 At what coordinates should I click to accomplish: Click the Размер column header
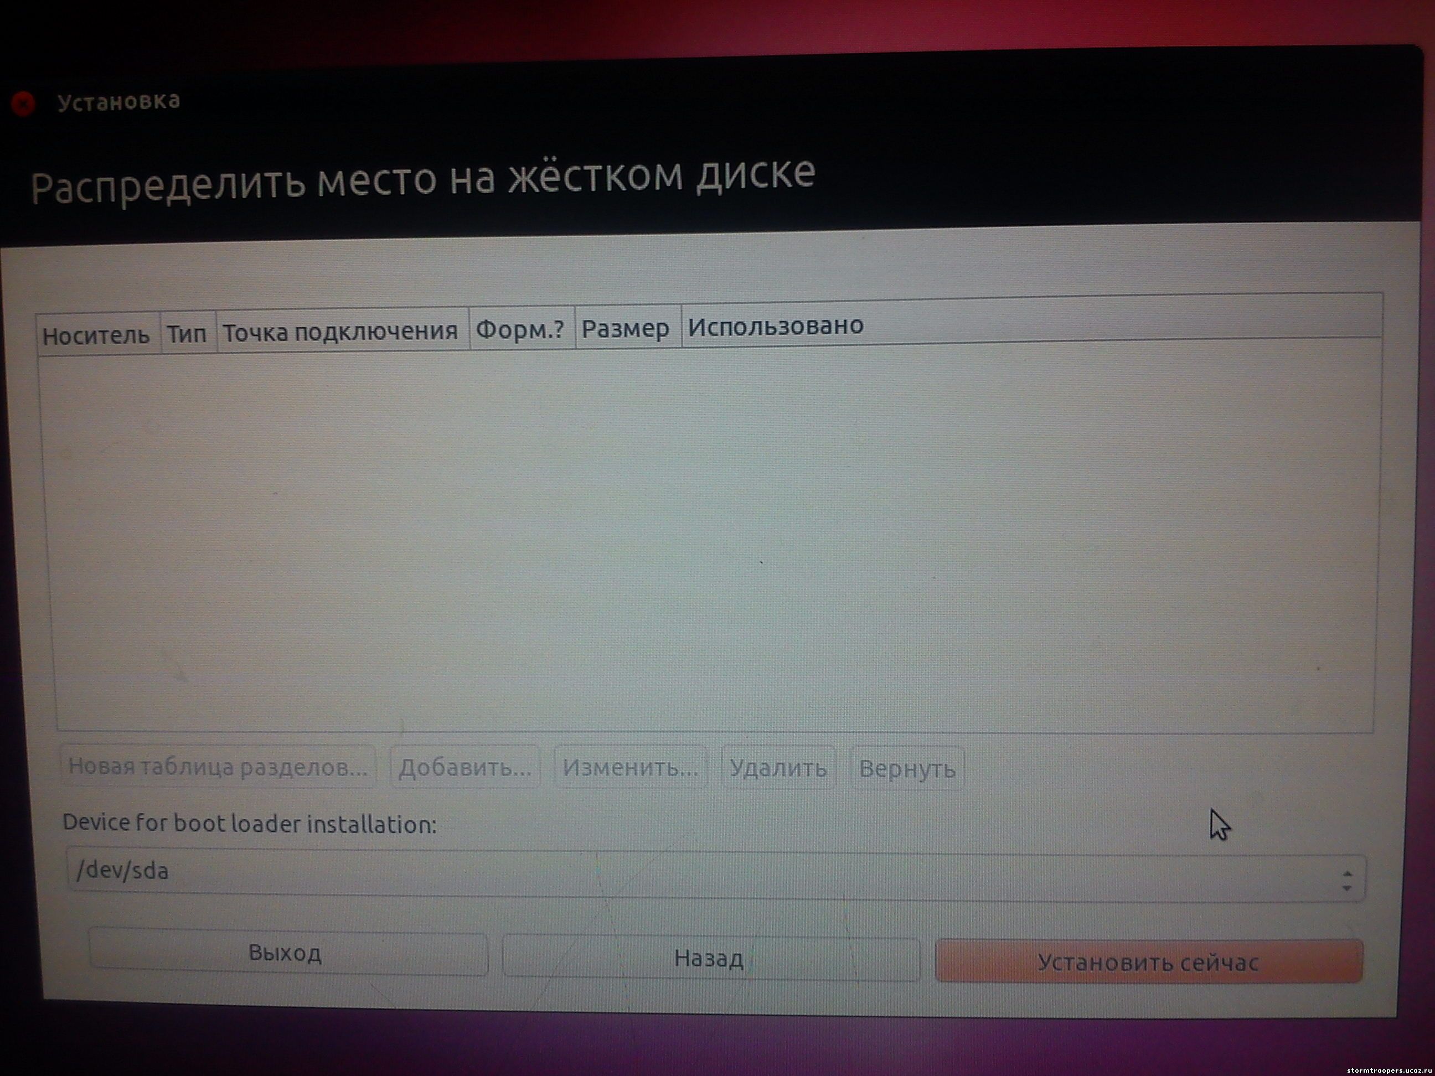coord(628,327)
